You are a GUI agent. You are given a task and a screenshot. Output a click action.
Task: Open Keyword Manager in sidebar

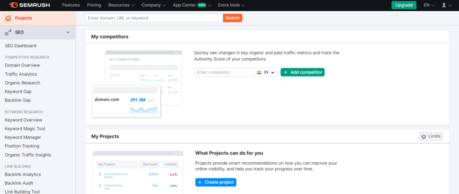(23, 137)
